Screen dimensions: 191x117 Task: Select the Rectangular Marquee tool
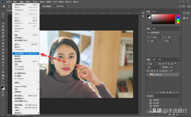(x=3, y=17)
